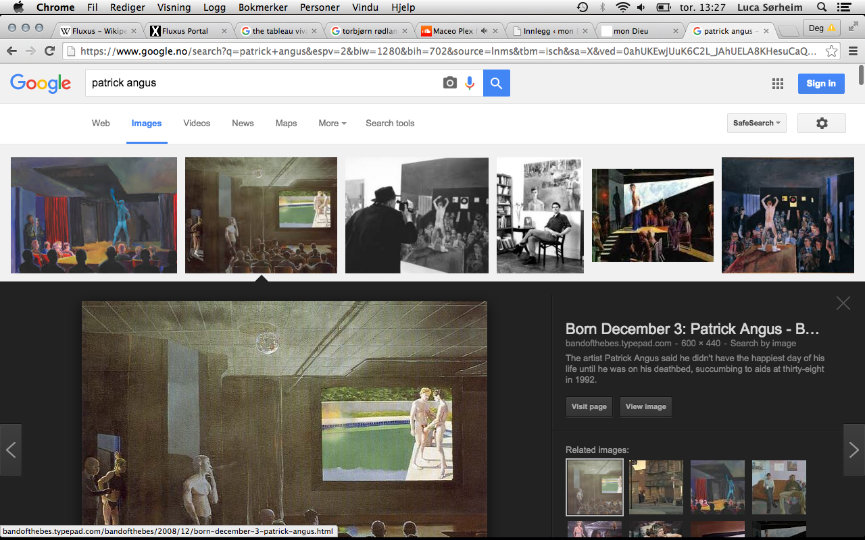Open the Bokmerker menu
The height and width of the screenshot is (540, 865).
tap(263, 7)
